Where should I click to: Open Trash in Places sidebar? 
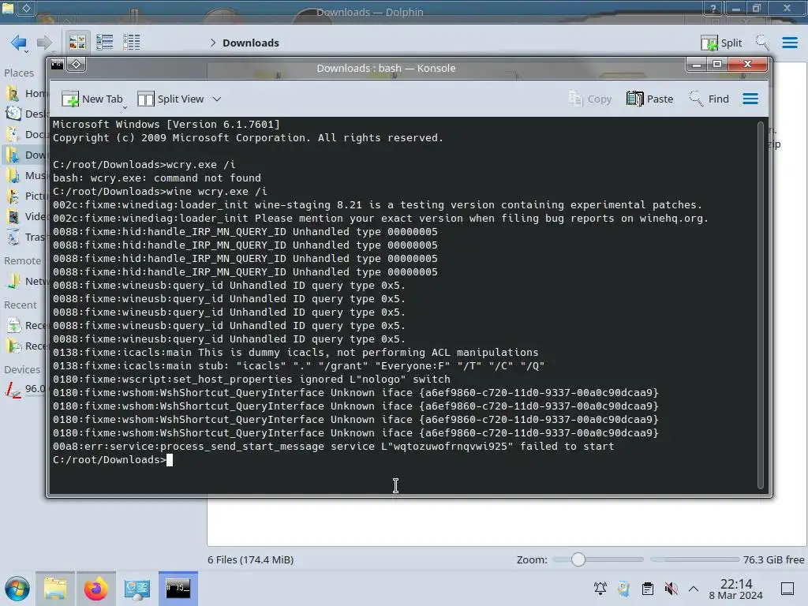tap(26, 237)
